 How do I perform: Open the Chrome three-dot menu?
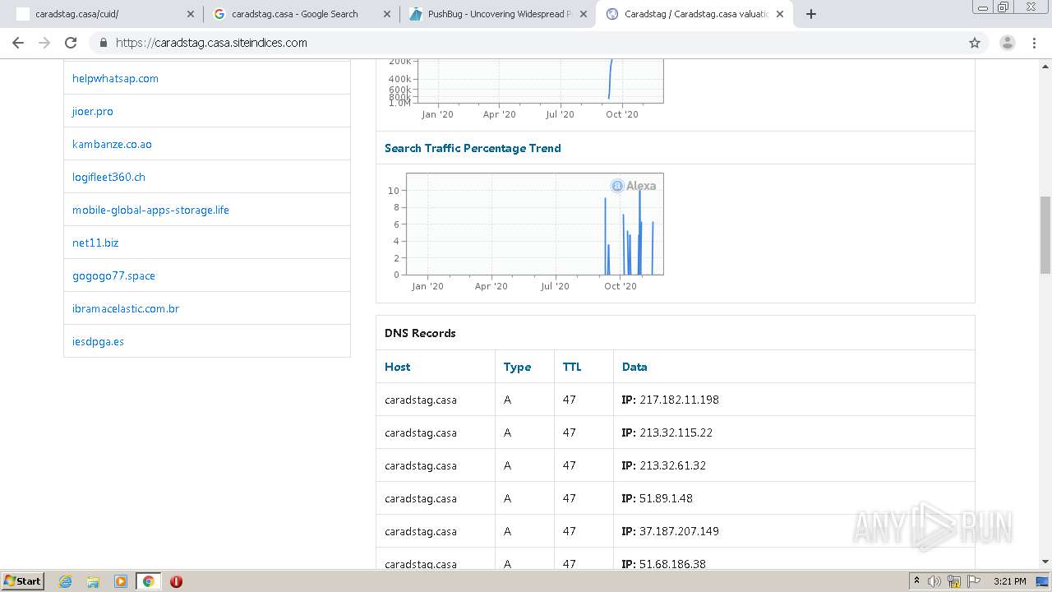tap(1034, 43)
